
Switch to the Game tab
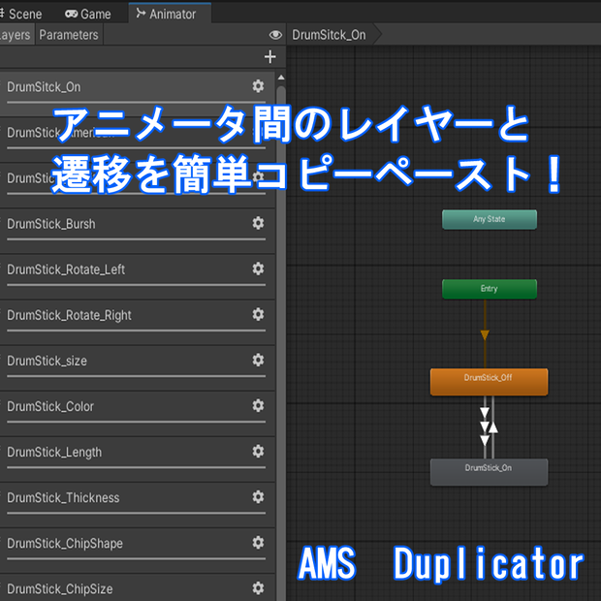pyautogui.click(x=88, y=15)
